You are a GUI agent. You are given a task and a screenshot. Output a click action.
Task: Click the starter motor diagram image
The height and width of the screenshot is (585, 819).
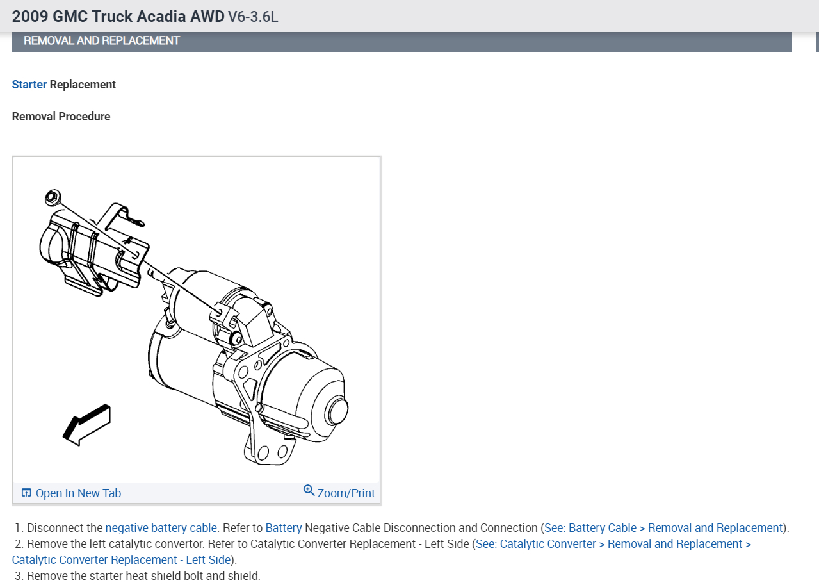197,320
